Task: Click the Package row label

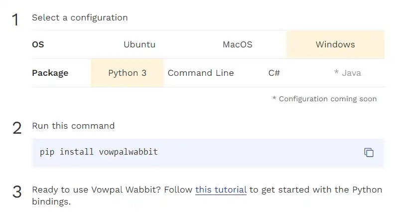Action: coord(50,73)
